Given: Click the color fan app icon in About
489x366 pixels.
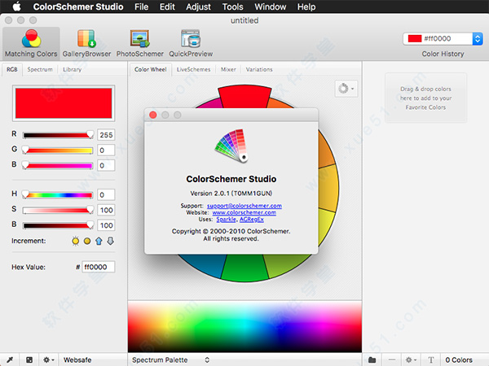Looking at the screenshot, I should pos(231,146).
